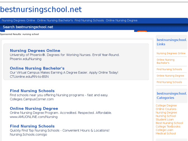Open the Medical School category
Screen dimensions: 188x141
click(x=166, y=133)
